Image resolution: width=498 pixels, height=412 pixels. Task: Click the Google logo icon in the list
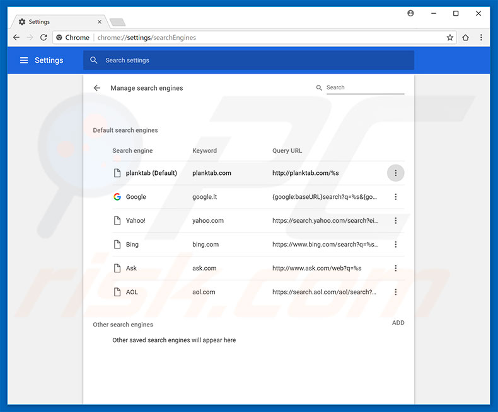point(117,197)
